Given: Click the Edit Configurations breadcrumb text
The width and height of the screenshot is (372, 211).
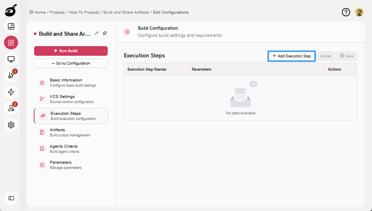Looking at the screenshot, I should coord(171,12).
